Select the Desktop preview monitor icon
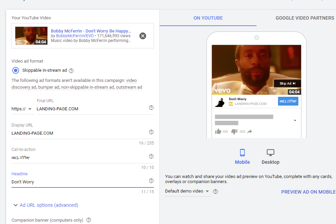 271,153
